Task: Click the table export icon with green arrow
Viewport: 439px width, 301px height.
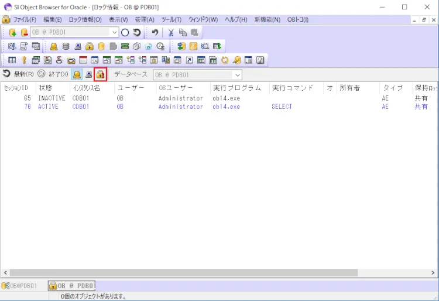Action: click(x=217, y=46)
